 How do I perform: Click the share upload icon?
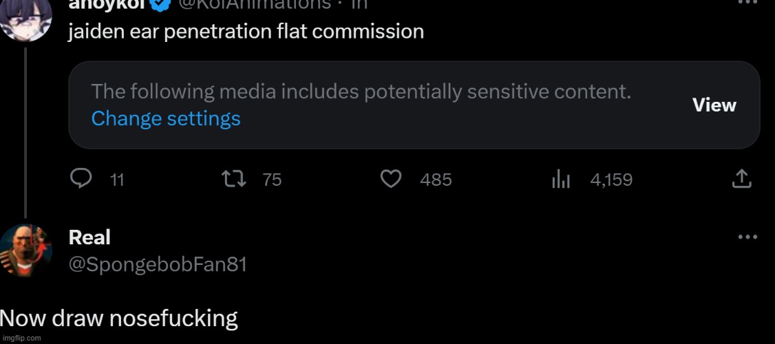[741, 180]
